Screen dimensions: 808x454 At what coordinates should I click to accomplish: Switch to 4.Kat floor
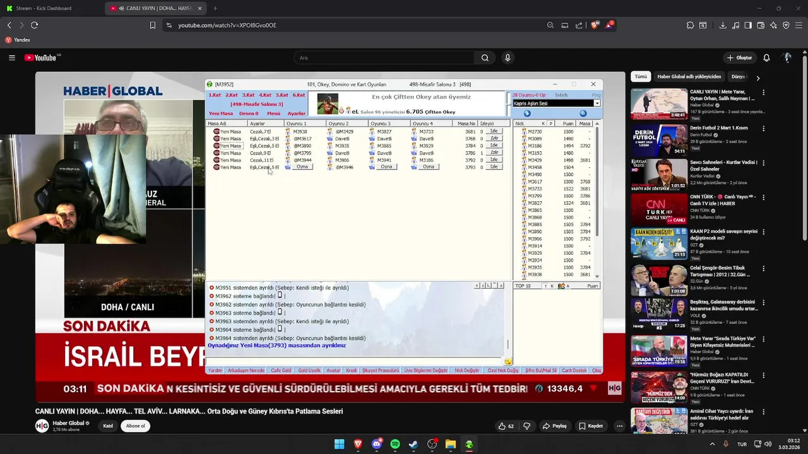pyautogui.click(x=265, y=95)
